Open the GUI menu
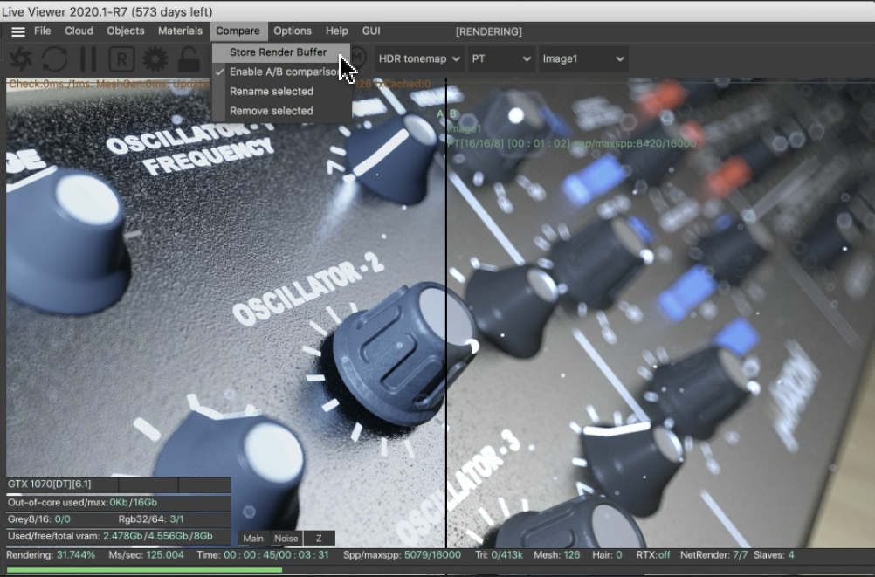 (x=371, y=31)
